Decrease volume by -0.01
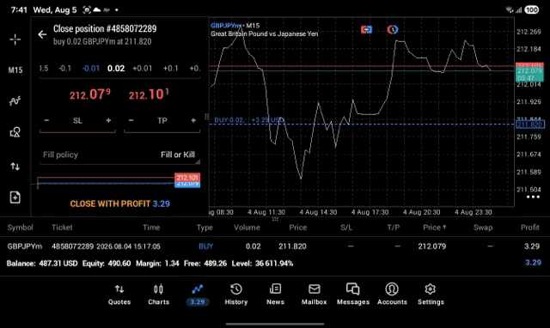The height and width of the screenshot is (328, 550). pos(91,69)
